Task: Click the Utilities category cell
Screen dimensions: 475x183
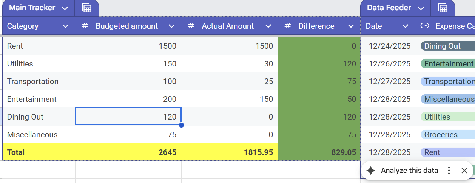Action: (39, 64)
